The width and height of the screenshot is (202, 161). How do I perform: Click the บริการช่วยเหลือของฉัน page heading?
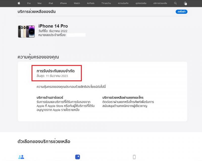pos(37,12)
